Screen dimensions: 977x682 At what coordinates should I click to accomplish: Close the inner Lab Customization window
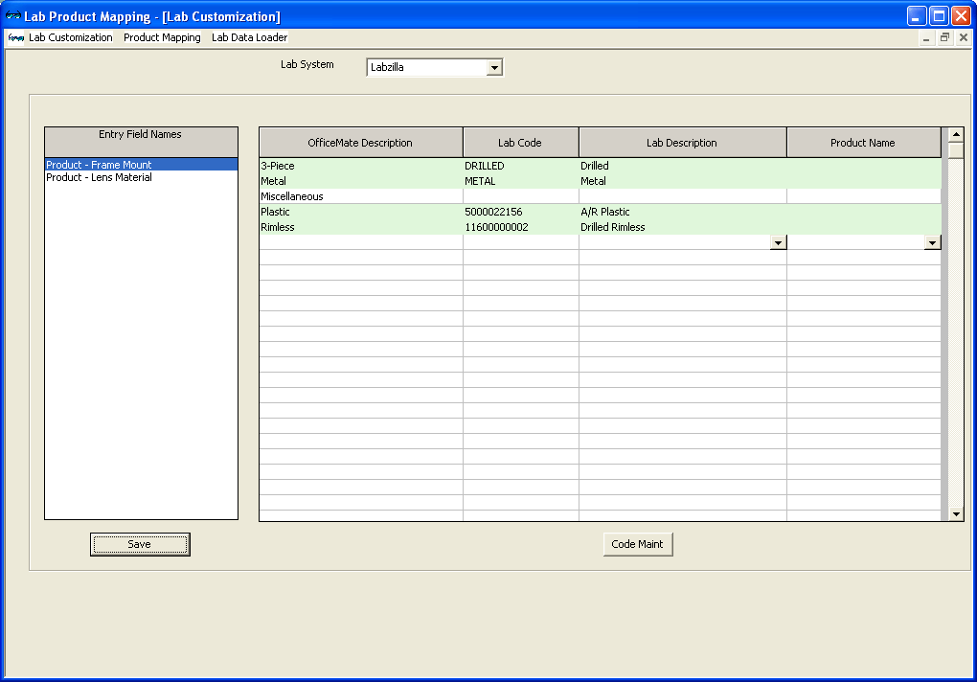point(964,37)
